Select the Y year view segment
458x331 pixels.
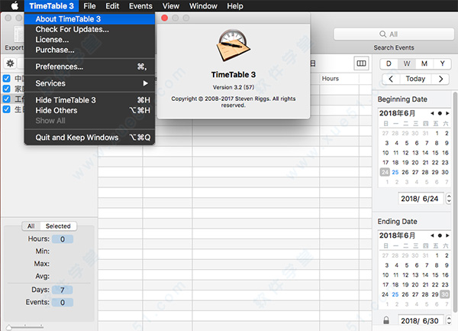pyautogui.click(x=442, y=63)
